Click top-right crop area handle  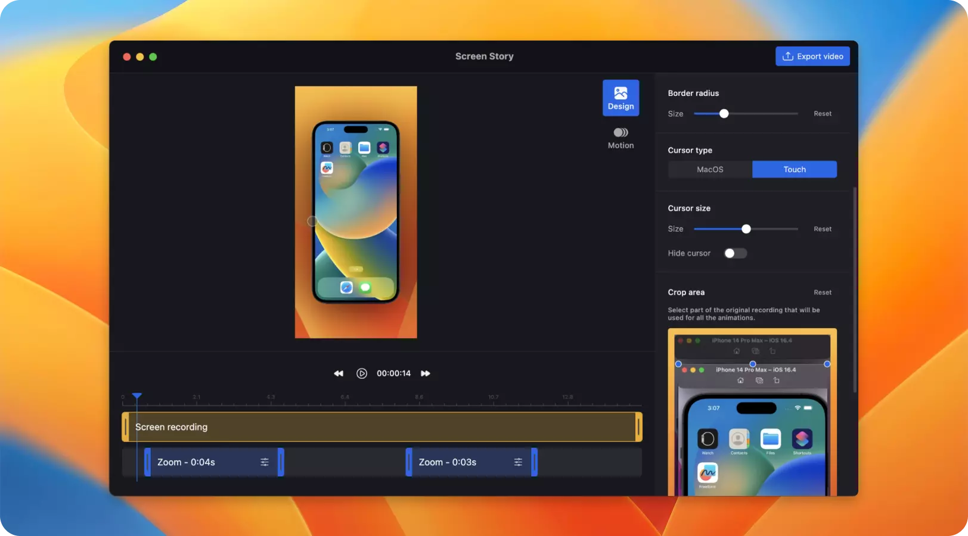click(x=827, y=364)
